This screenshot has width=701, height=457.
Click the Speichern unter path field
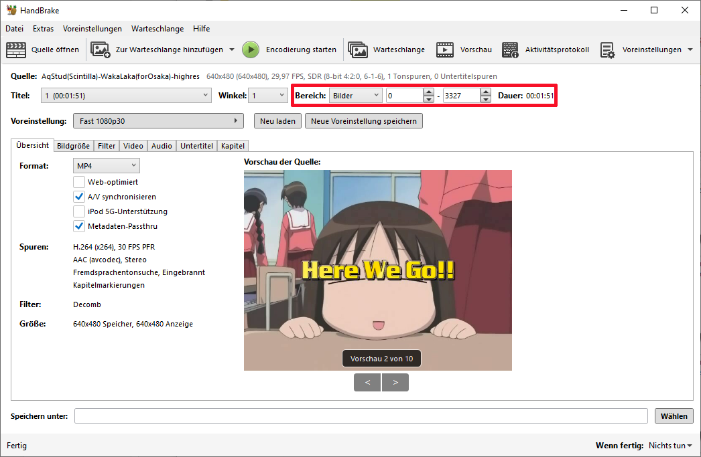tap(361, 416)
